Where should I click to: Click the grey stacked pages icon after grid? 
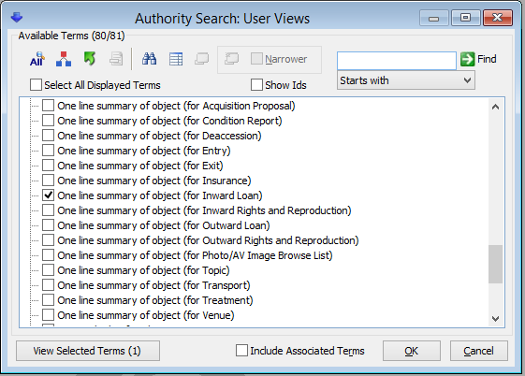tap(202, 59)
